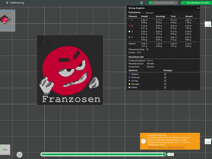
Task: Click the cyan Einzug color indicator
Action: click(130, 81)
